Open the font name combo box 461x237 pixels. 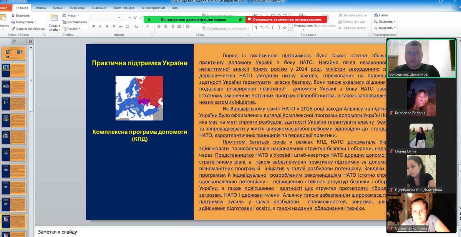click(x=106, y=18)
